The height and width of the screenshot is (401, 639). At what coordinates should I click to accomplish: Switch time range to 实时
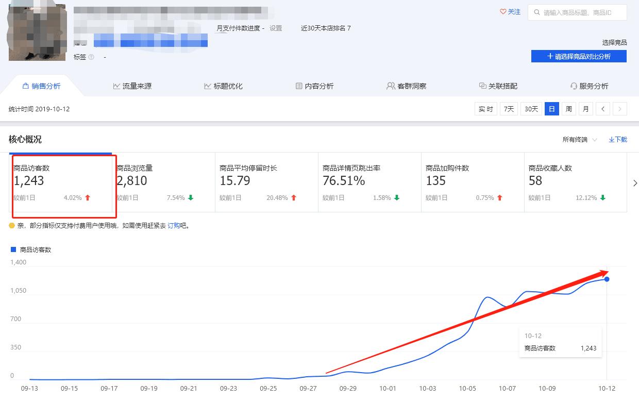click(485, 109)
